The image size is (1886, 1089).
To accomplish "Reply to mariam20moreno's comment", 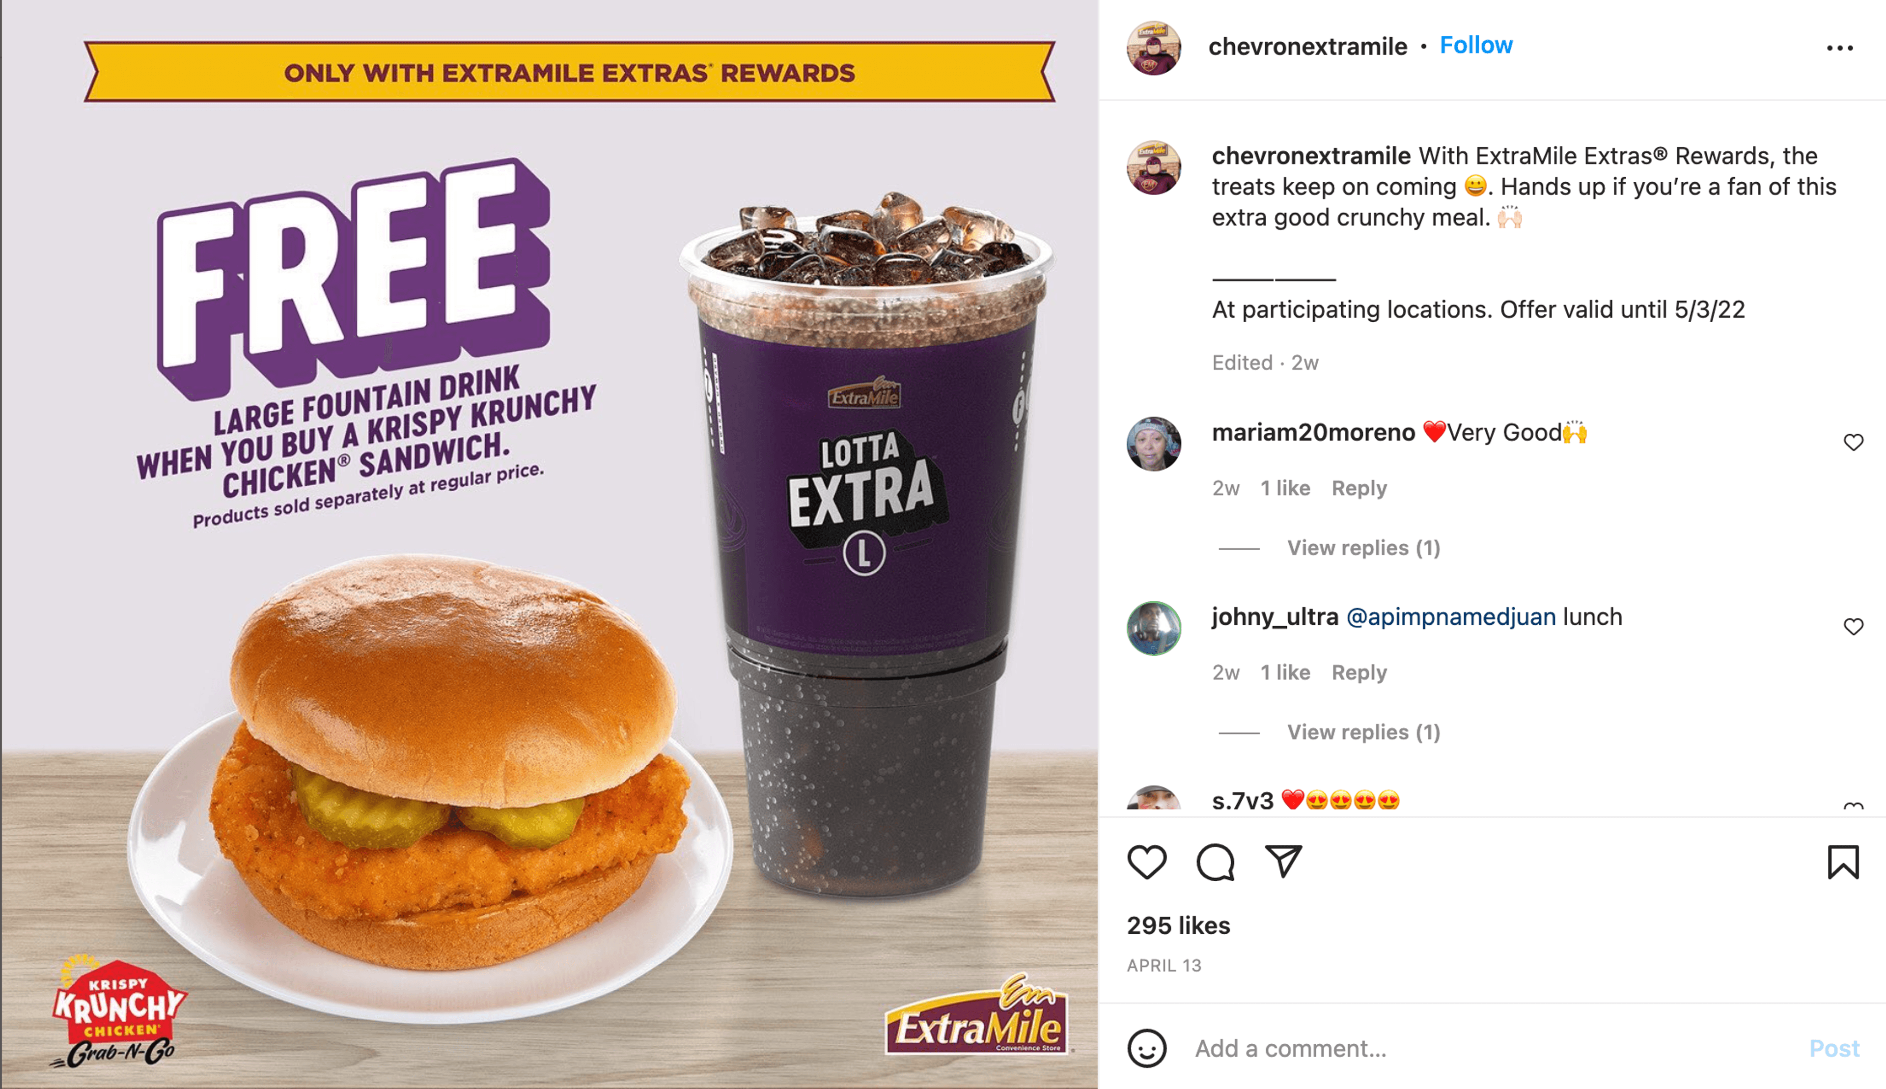I will coord(1359,488).
